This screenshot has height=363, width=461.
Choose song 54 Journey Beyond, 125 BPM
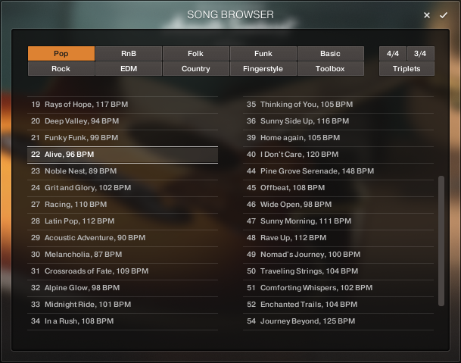point(338,321)
